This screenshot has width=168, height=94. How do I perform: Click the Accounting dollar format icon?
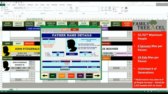pyautogui.click(x=57, y=10)
